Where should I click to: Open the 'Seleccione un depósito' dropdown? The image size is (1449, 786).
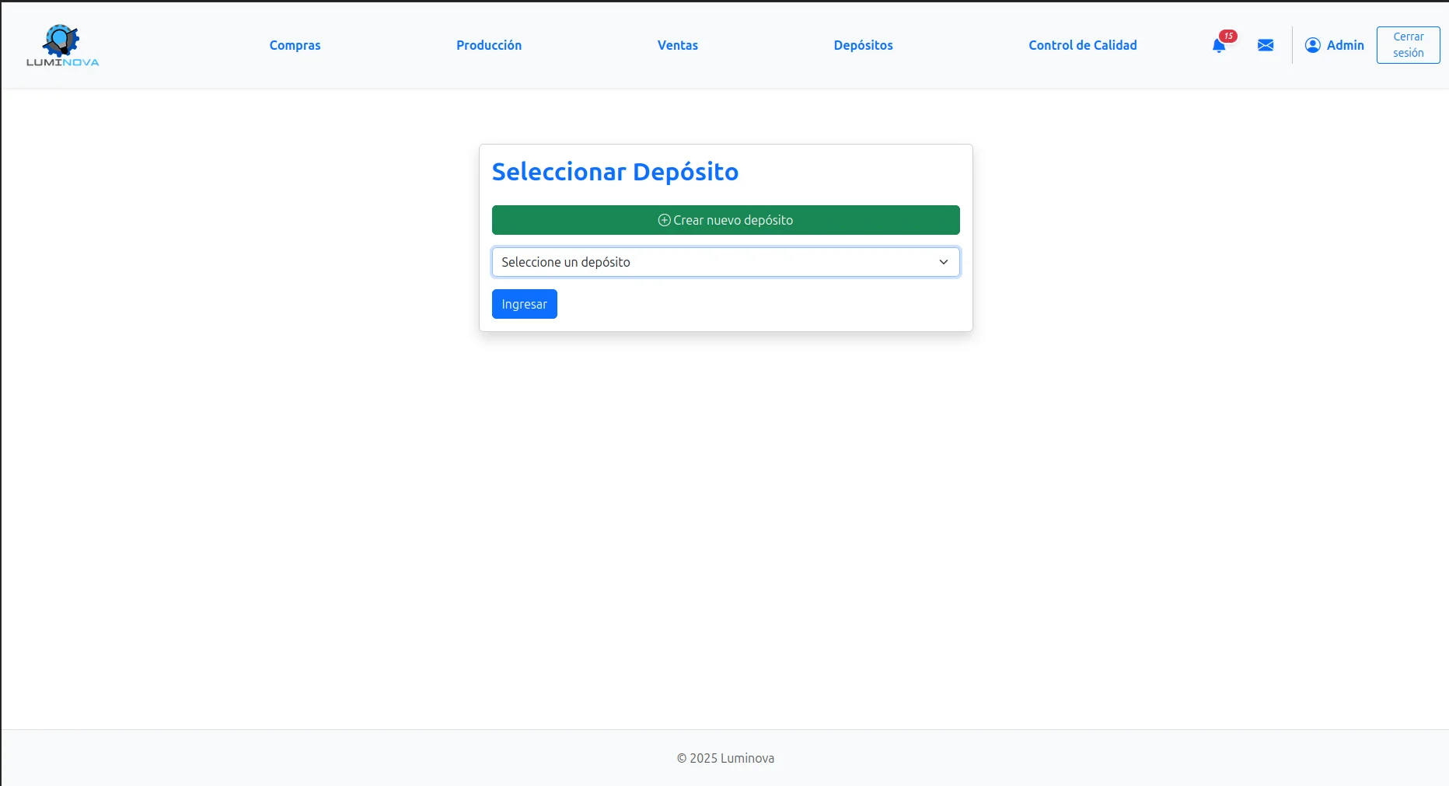[x=715, y=262]
